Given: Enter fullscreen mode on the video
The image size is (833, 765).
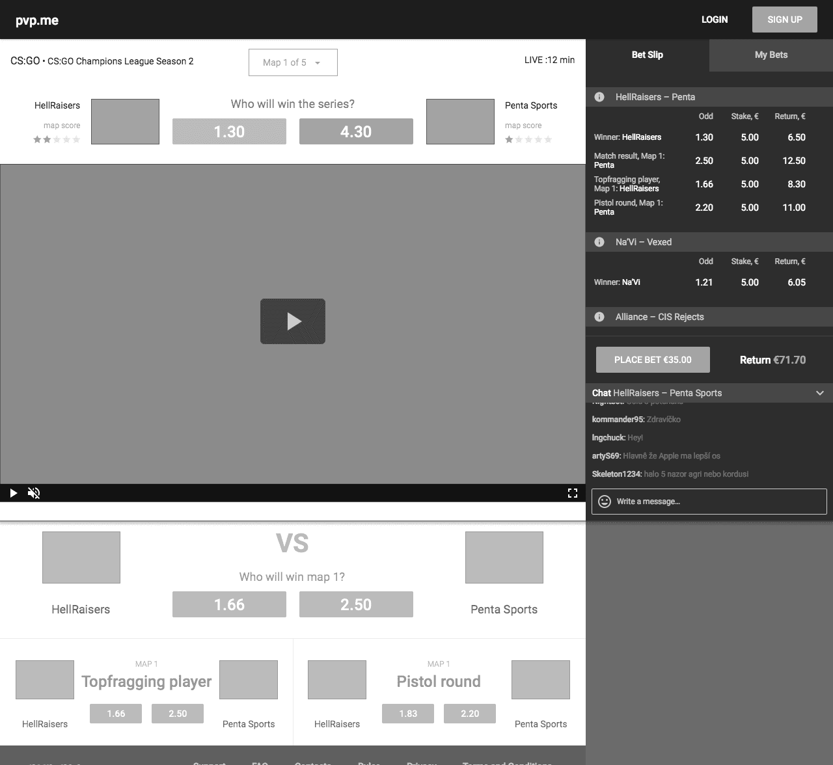Looking at the screenshot, I should pyautogui.click(x=573, y=493).
